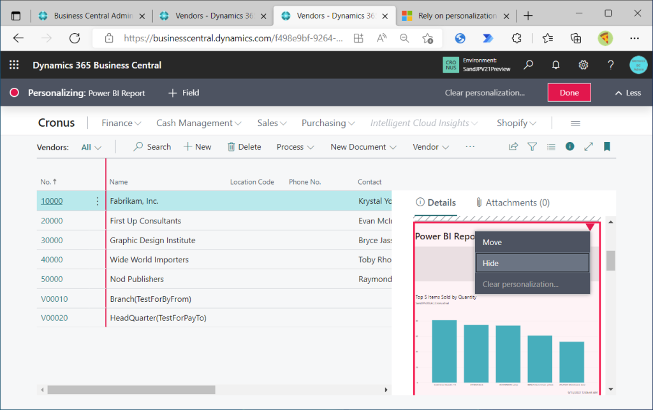The image size is (653, 410).
Task: Switch list layout view icon
Action: [x=551, y=147]
